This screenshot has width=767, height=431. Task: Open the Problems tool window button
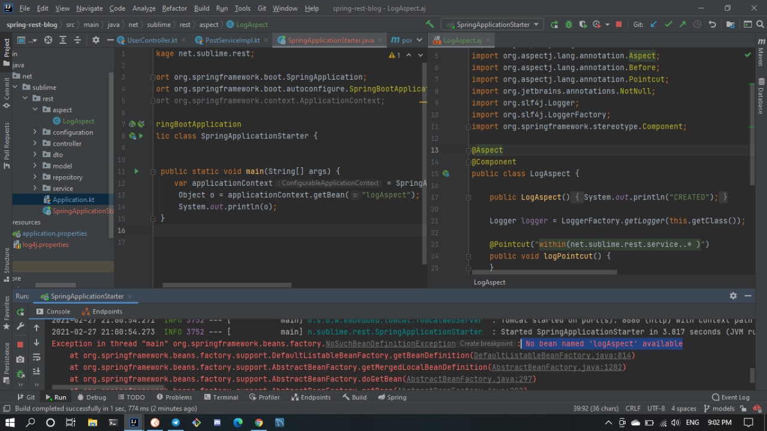(x=174, y=397)
